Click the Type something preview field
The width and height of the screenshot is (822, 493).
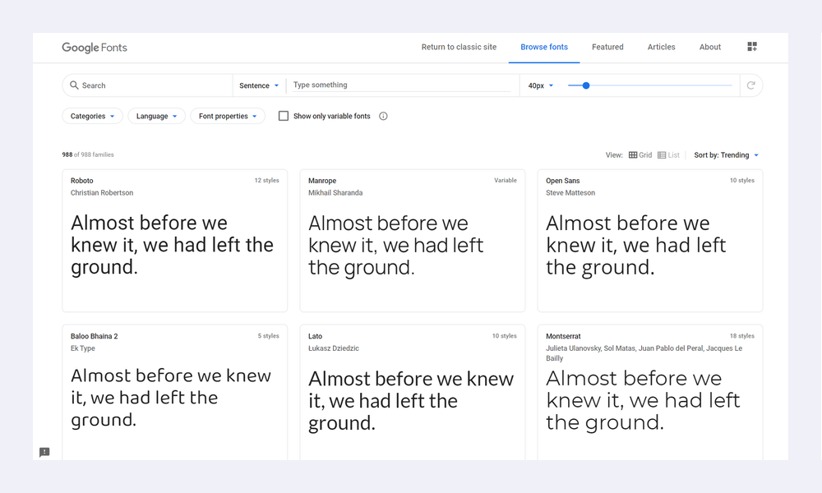401,85
